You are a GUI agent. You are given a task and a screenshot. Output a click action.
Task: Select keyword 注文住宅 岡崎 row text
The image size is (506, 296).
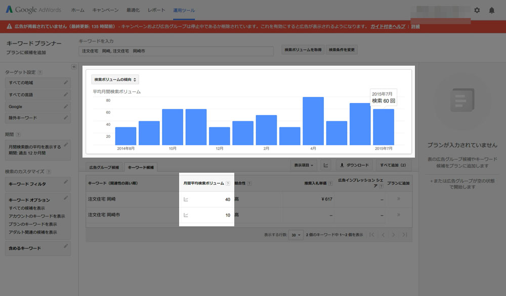point(102,199)
